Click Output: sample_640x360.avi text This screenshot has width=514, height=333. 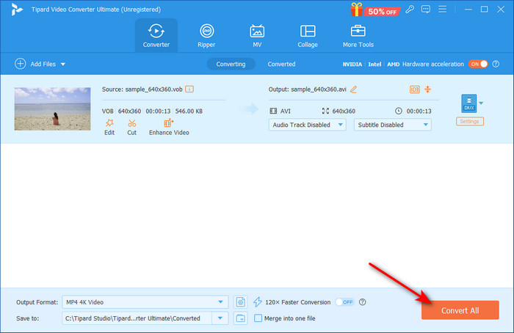click(307, 89)
